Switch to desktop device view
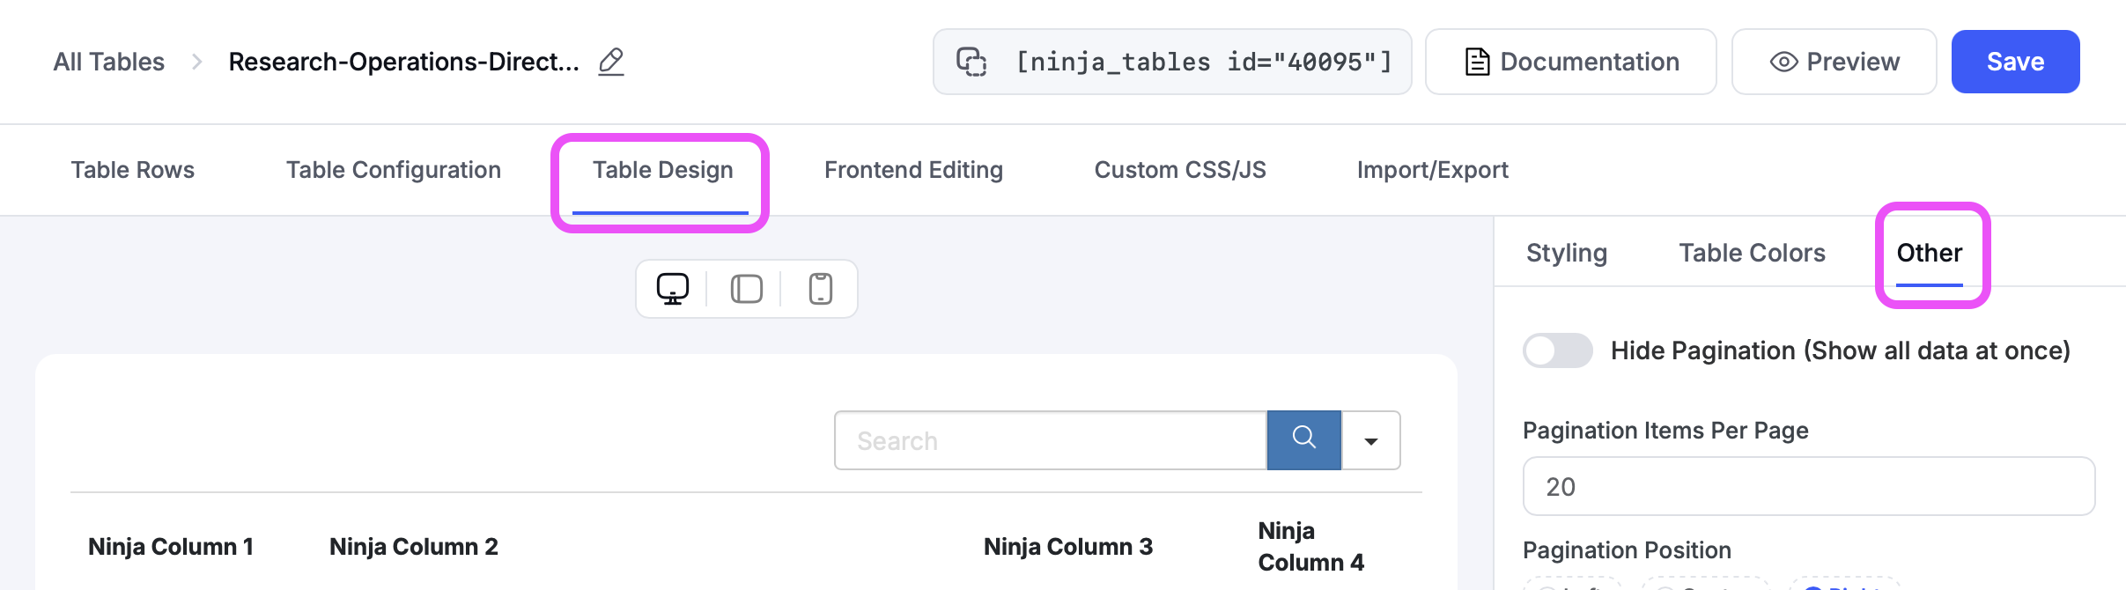Screen dimensions: 2126x590 pyautogui.click(x=673, y=289)
